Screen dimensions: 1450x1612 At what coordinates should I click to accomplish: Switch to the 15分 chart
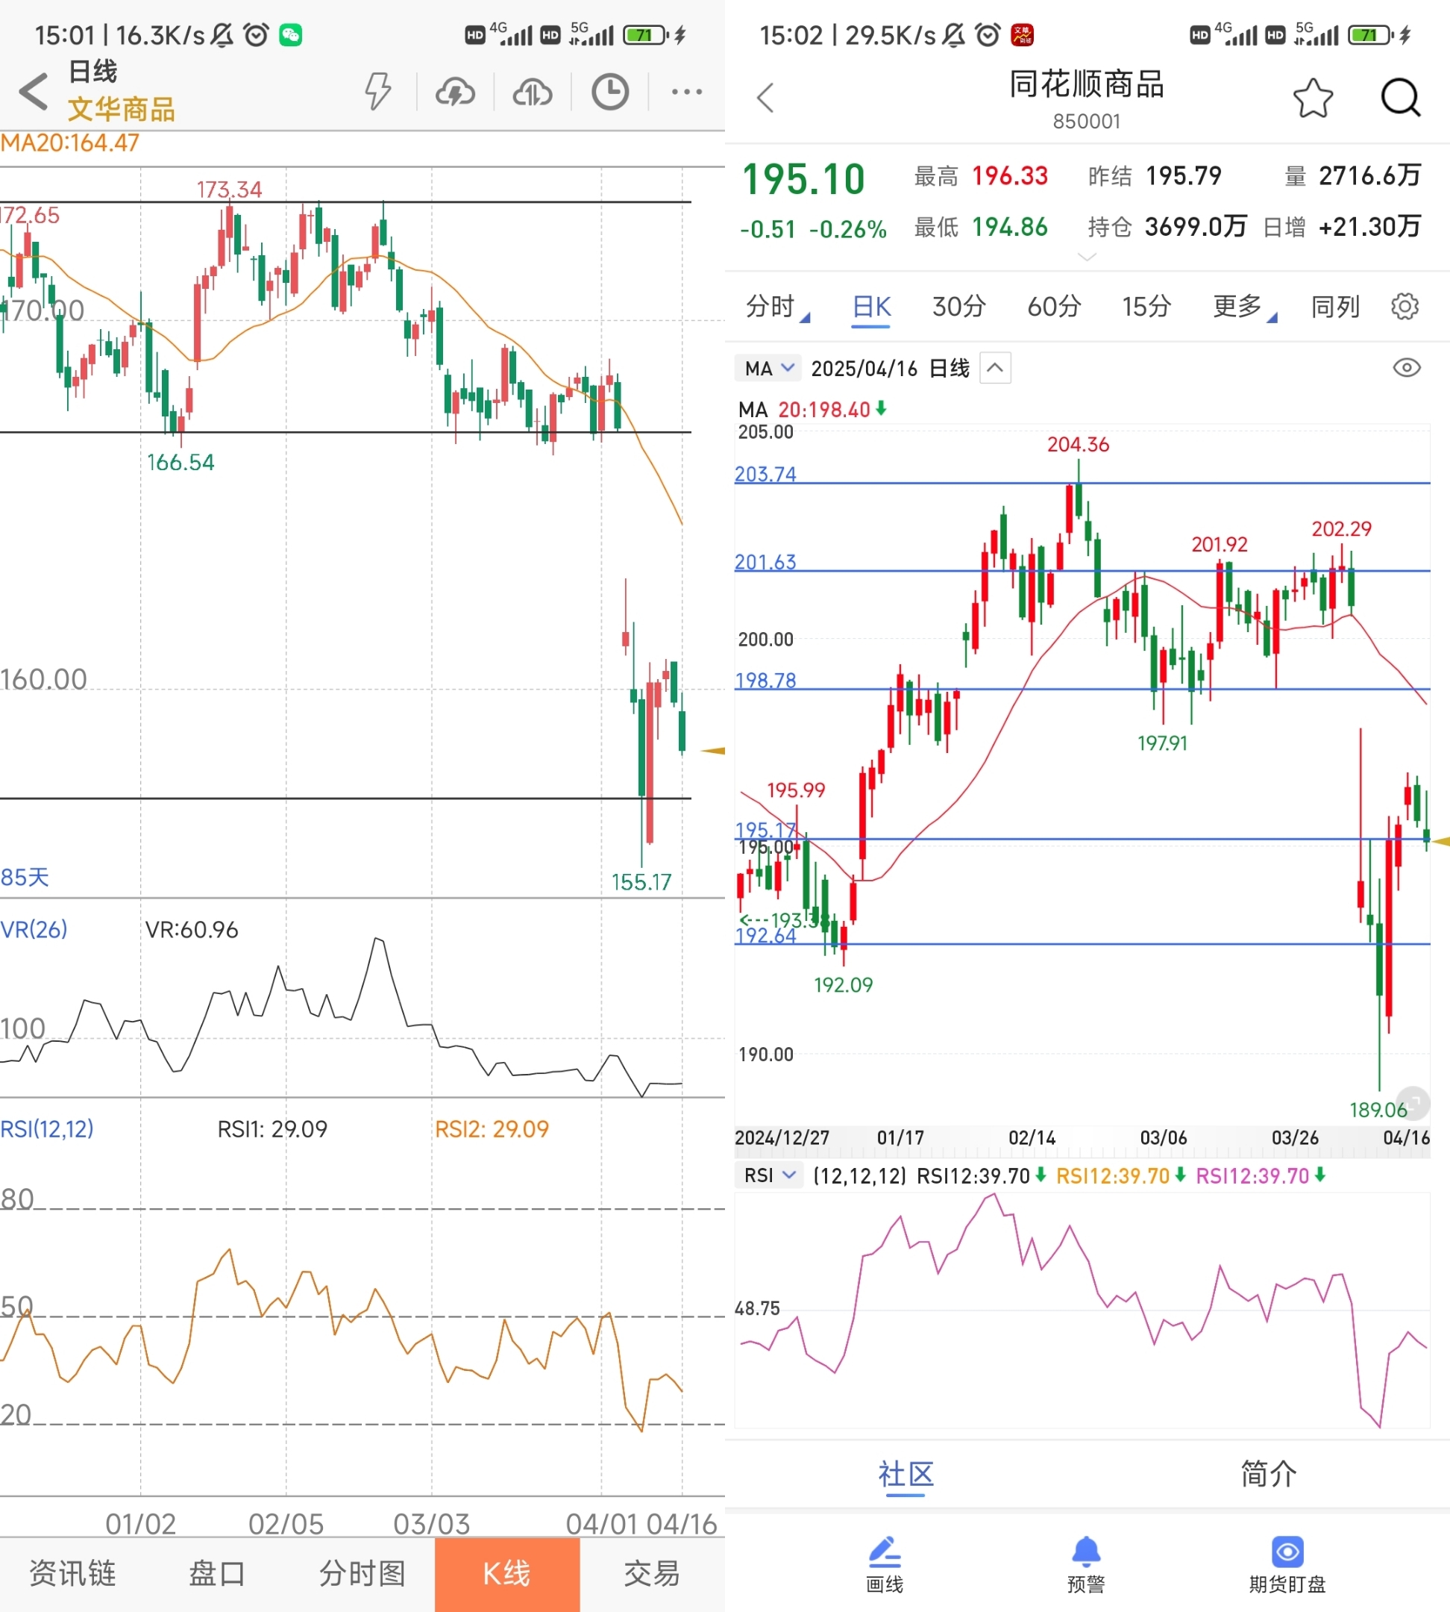click(1146, 307)
